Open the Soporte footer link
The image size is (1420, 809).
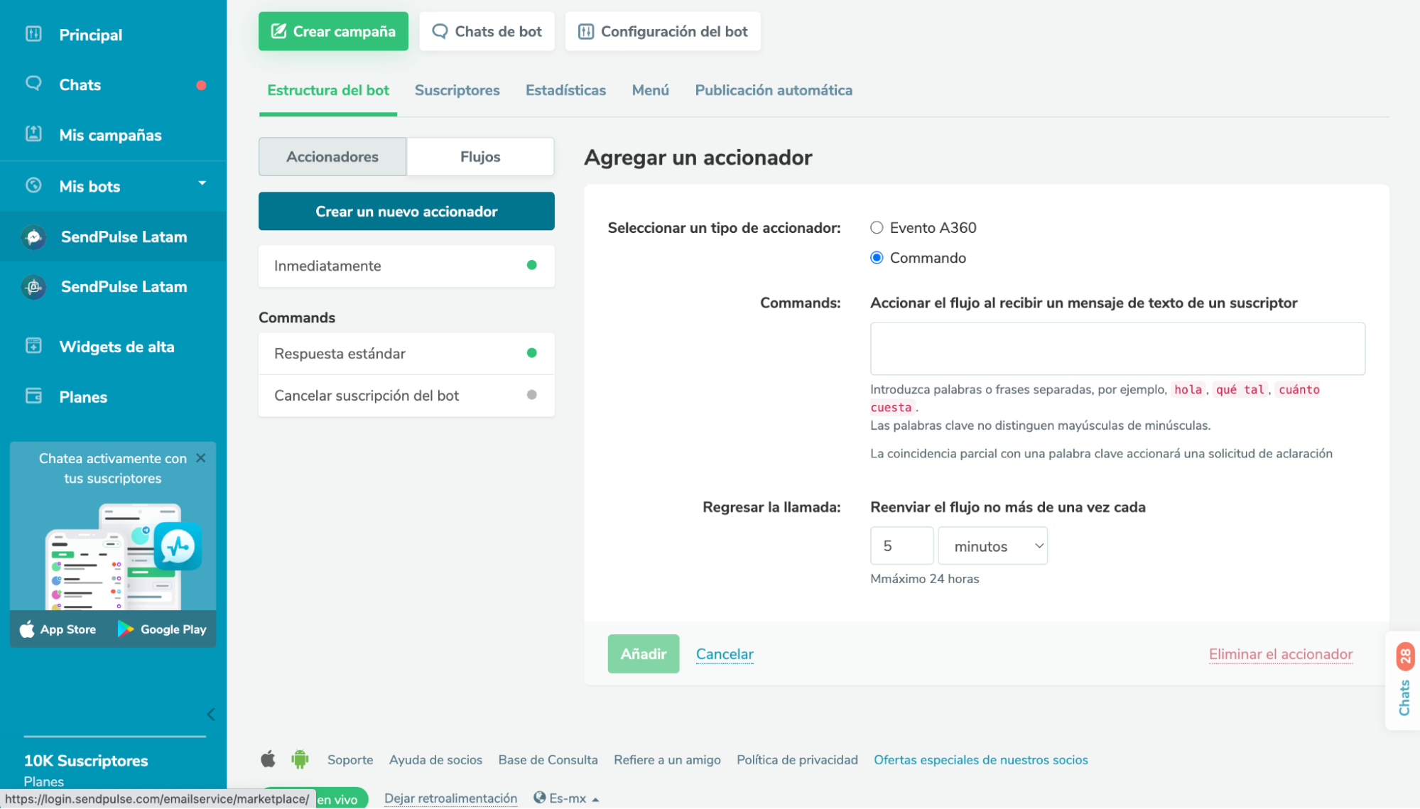coord(350,760)
